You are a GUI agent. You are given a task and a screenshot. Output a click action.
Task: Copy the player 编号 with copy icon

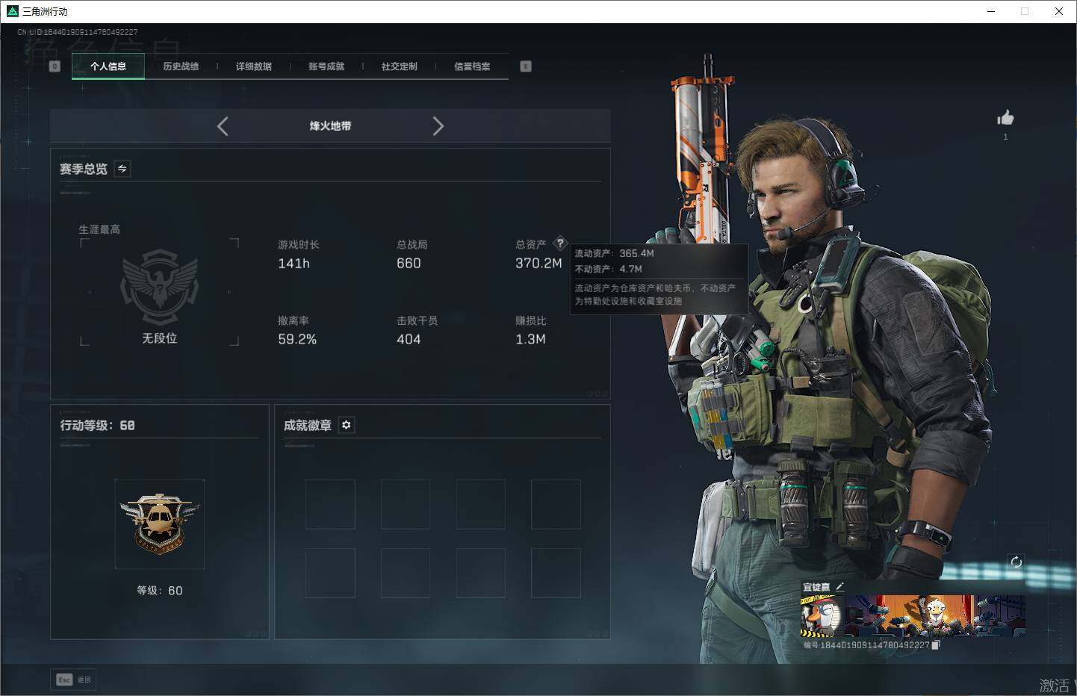(x=935, y=645)
